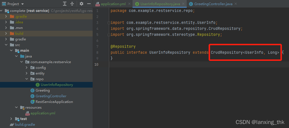The image size is (289, 128).
Task: Click the build.gradle elephant icon
Action: point(12,125)
